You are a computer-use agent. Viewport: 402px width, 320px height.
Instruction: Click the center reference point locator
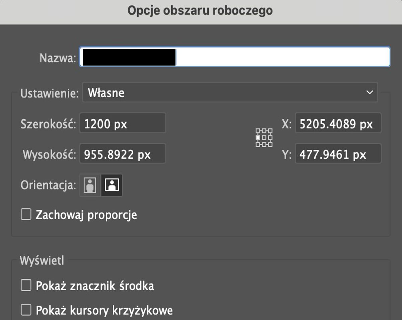pos(264,137)
